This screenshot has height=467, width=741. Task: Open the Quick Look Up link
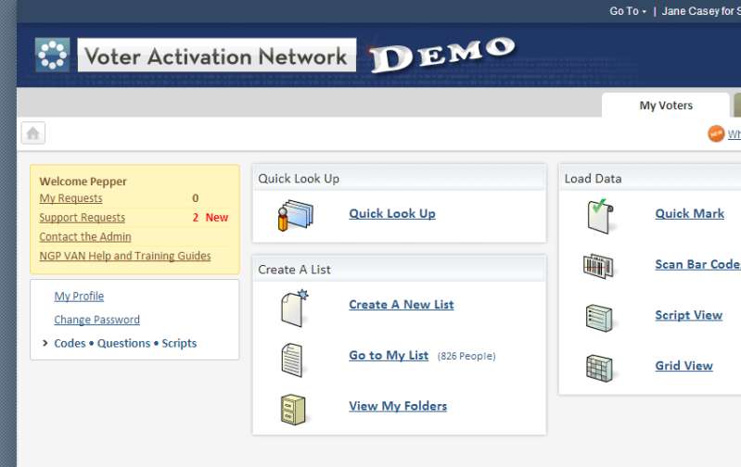tap(392, 213)
